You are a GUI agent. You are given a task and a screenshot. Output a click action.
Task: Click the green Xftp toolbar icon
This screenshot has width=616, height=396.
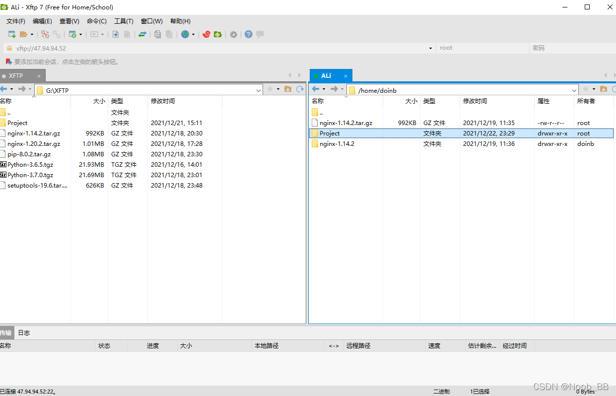pos(217,34)
